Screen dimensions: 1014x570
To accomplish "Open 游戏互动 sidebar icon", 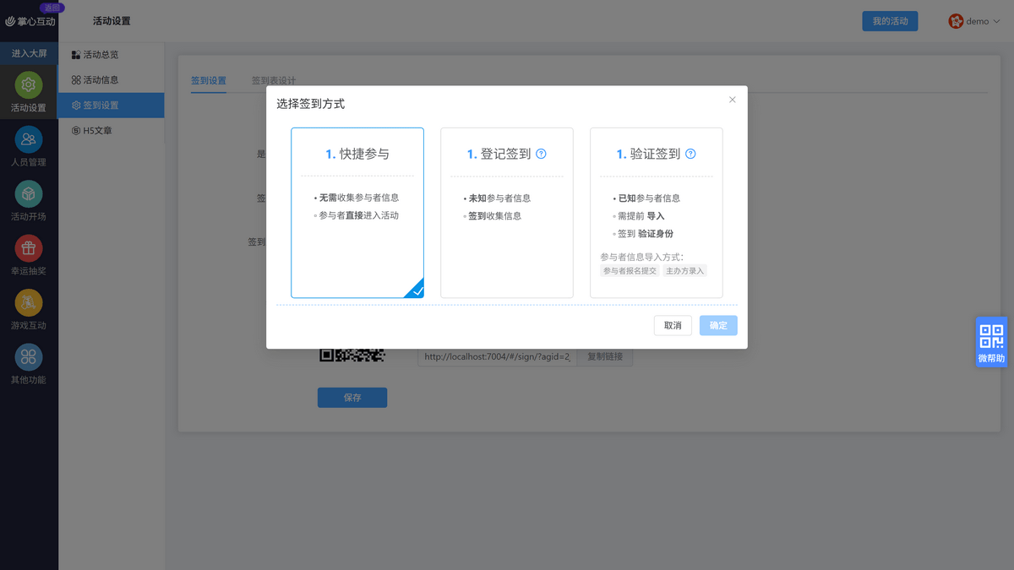I will (29, 302).
